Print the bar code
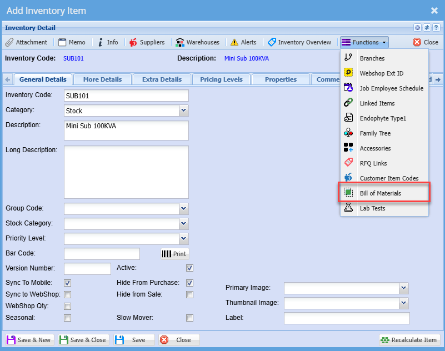Screen dimensions: 445x351 click(x=174, y=254)
